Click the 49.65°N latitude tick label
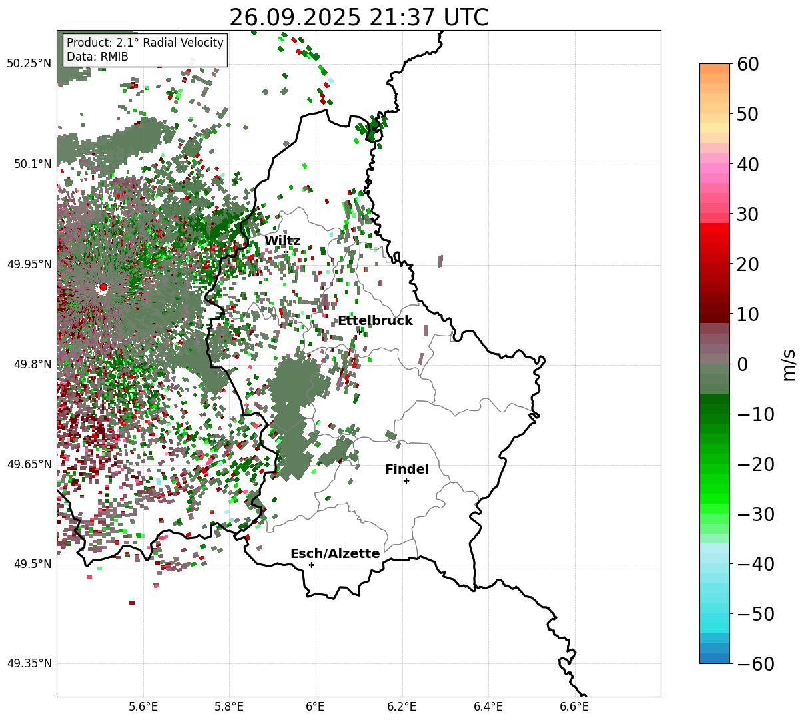The height and width of the screenshot is (720, 804). tap(29, 464)
